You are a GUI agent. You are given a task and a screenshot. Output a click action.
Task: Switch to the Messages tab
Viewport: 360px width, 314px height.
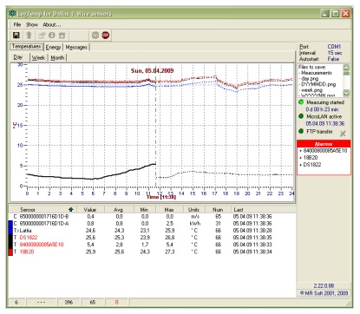pos(76,47)
